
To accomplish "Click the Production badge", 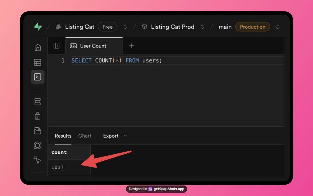I will tap(253, 27).
